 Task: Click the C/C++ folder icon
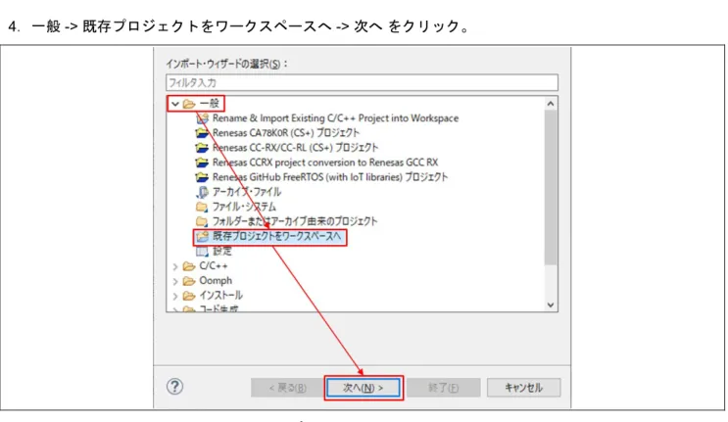click(189, 266)
